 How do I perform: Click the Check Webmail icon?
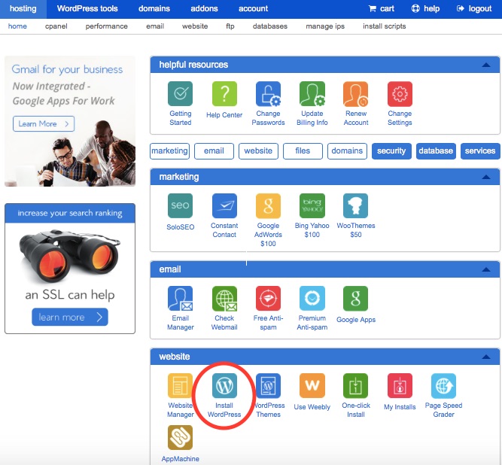coord(224,299)
